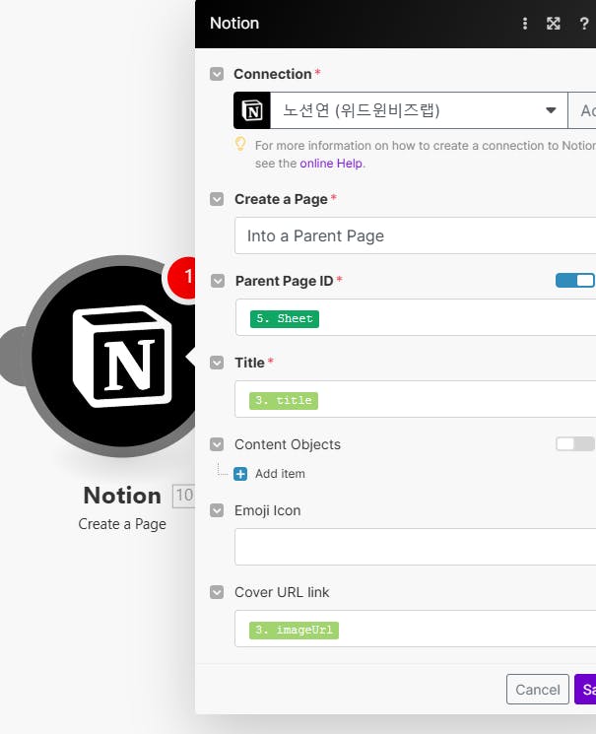Screen dimensions: 596x734
Task: Click the module number 10 badge
Action: 184,496
